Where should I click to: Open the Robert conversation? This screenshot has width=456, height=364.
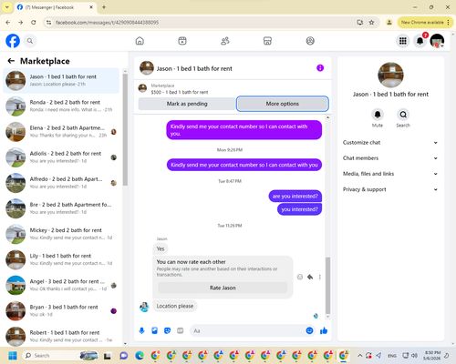click(x=61, y=337)
